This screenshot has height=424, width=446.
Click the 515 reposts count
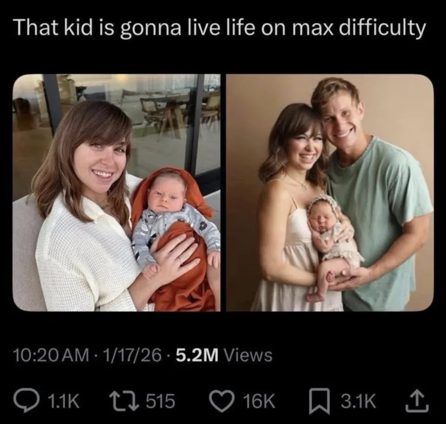pos(161,401)
